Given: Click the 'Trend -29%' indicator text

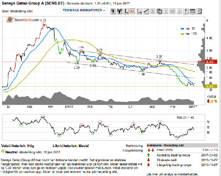Looking at the screenshot, I should pos(165,150).
